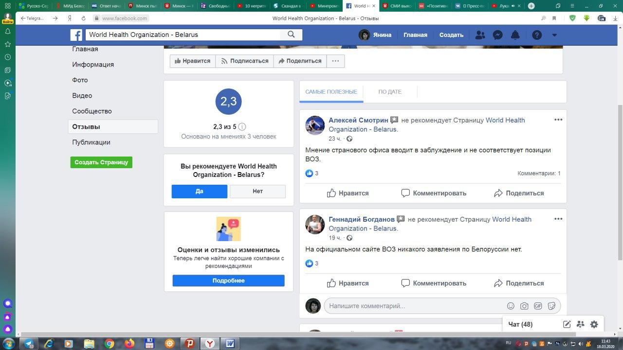Add GIF to comment
Viewport: 623px width, 350px height.
point(538,306)
